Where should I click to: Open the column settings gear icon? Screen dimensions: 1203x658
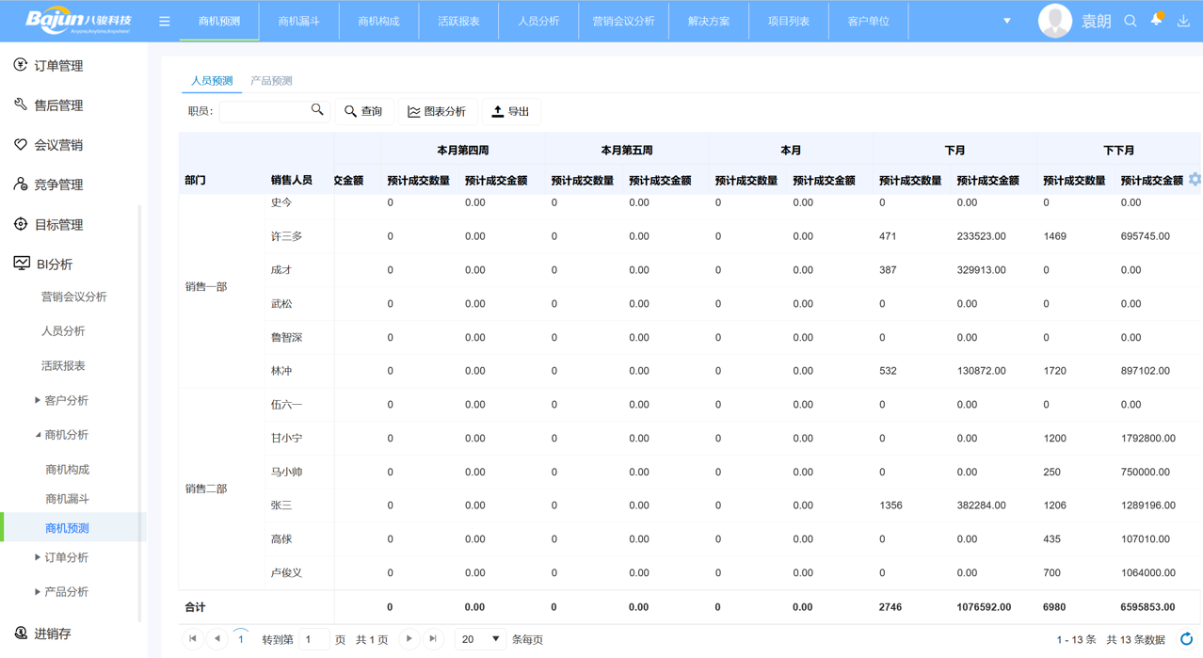pos(1194,179)
